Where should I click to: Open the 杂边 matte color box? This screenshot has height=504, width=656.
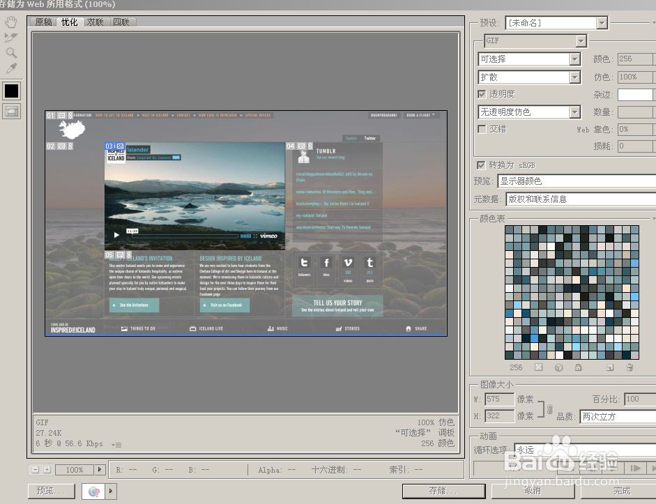point(636,95)
